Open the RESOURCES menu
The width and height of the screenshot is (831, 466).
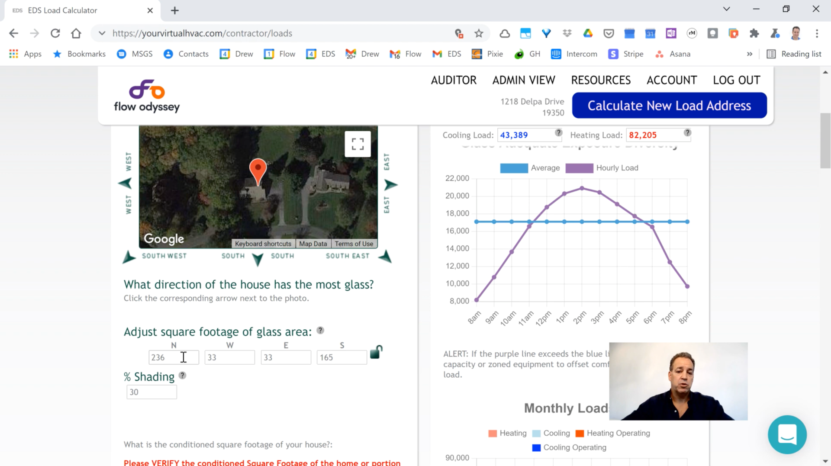[x=601, y=80]
